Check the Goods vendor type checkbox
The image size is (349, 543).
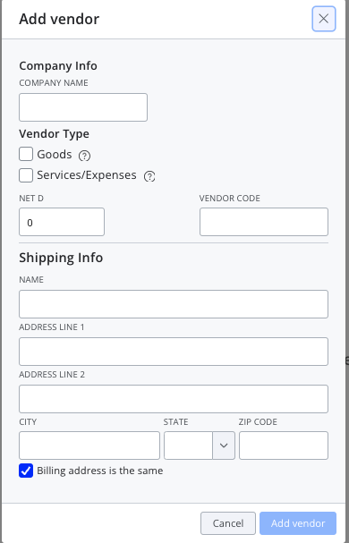(x=26, y=154)
